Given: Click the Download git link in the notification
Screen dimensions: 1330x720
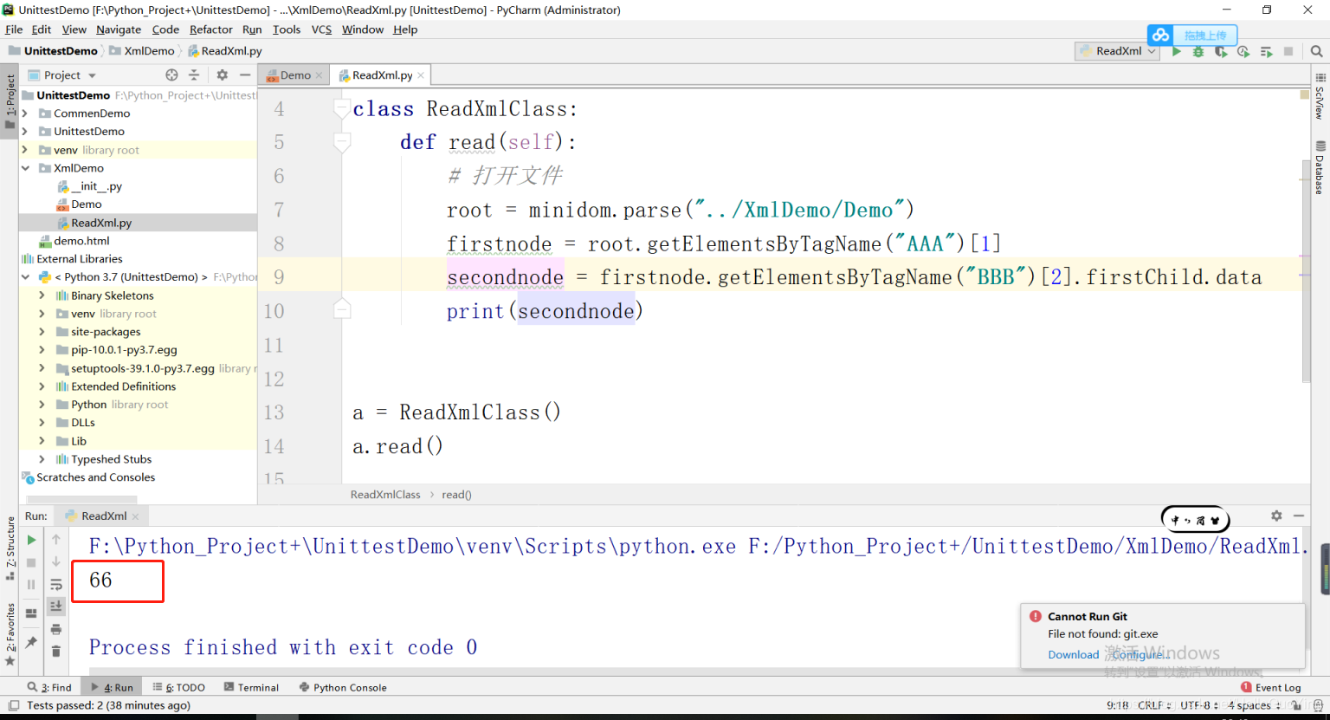Looking at the screenshot, I should pos(1073,654).
